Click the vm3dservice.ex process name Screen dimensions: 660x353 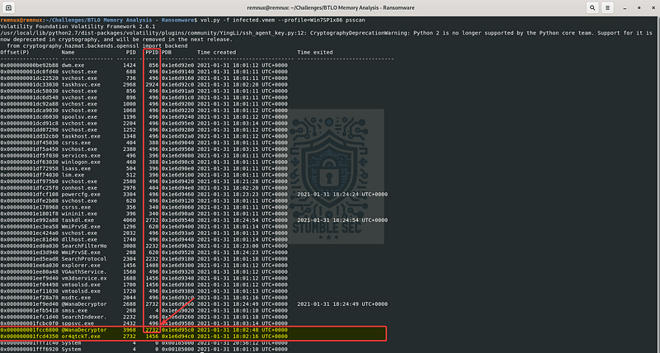click(x=84, y=278)
